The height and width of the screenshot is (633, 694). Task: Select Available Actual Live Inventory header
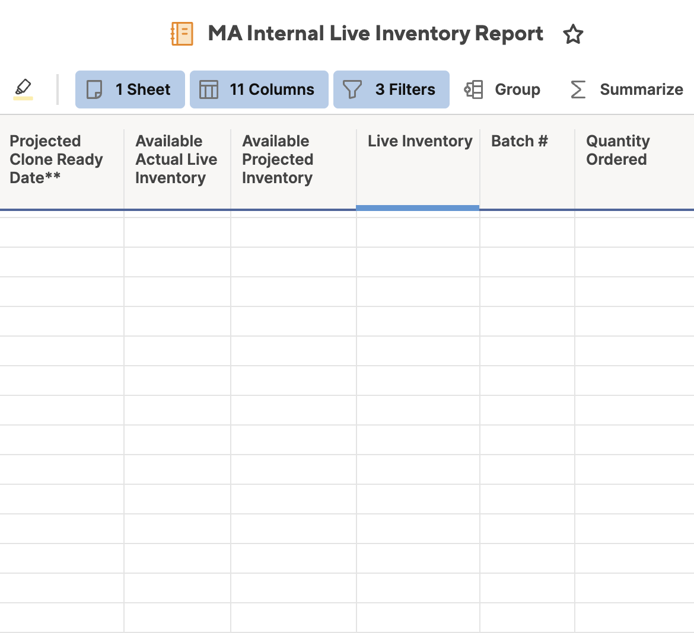coord(176,159)
